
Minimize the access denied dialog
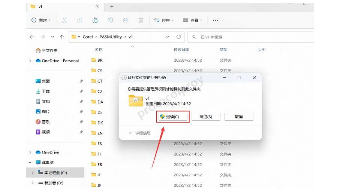tap(225, 78)
